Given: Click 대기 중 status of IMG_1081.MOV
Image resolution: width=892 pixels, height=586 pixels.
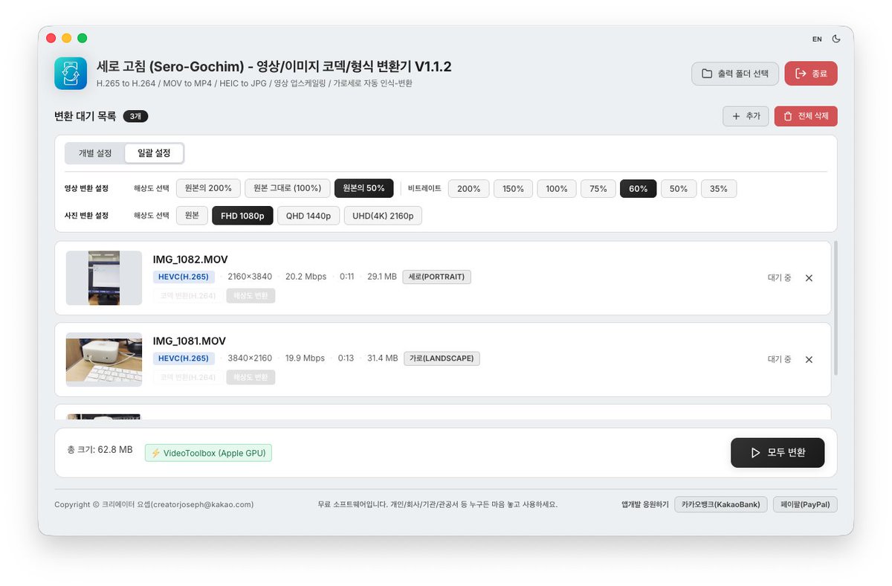Looking at the screenshot, I should pyautogui.click(x=779, y=359).
